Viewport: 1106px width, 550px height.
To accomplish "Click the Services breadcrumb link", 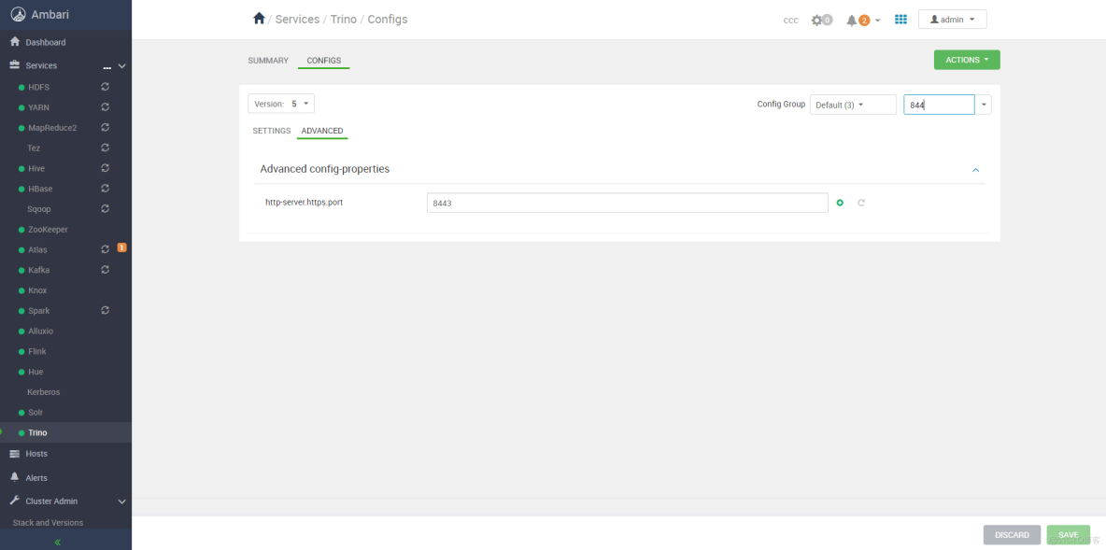I will pos(297,19).
